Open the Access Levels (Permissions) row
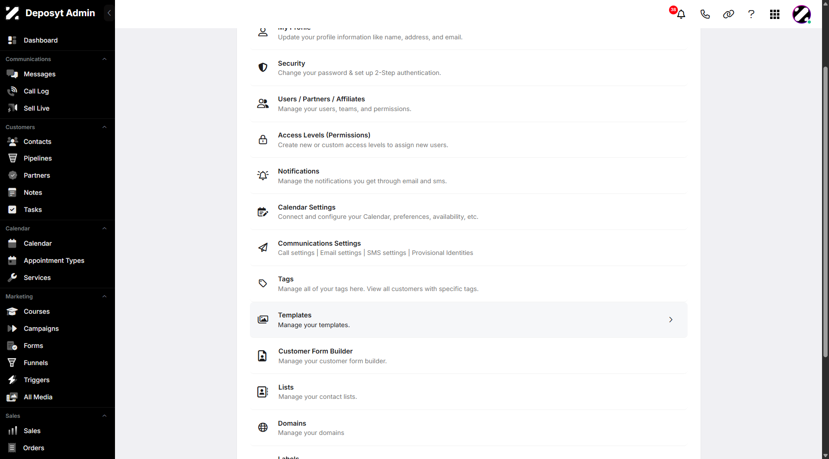Screen dimensions: 829x459 pyautogui.click(x=469, y=140)
